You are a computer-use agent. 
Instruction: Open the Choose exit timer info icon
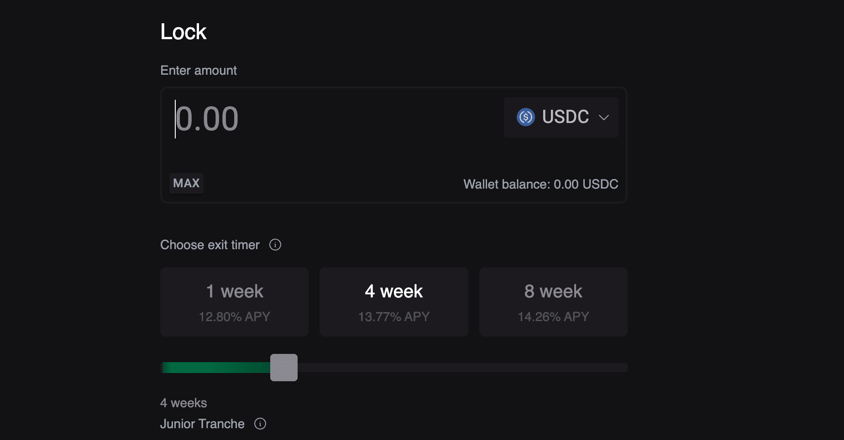click(x=275, y=245)
